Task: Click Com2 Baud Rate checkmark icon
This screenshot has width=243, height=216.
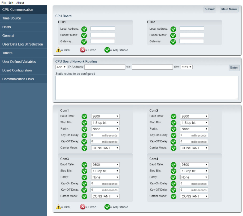Action: click(x=173, y=116)
